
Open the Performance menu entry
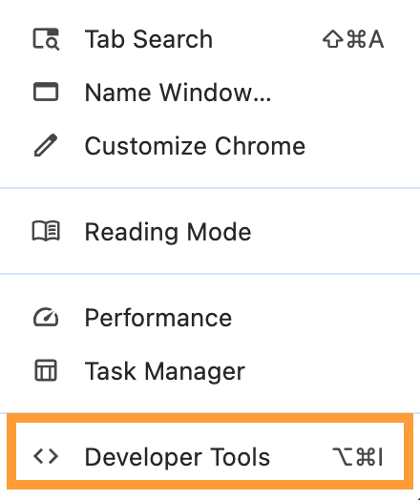[210, 318]
